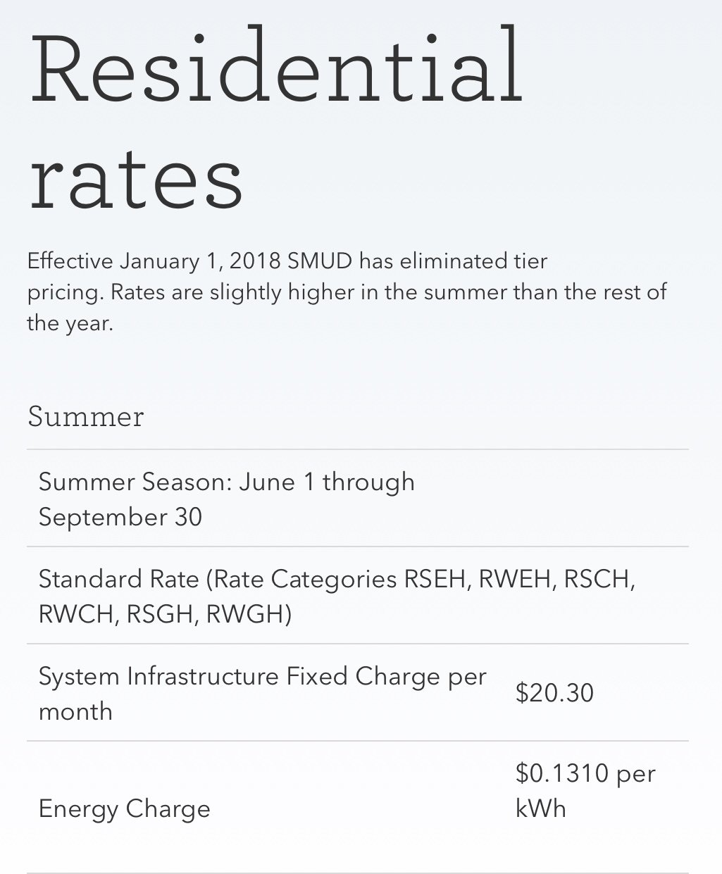722x874 pixels.
Task: Click the "Energy Charge" row label
Action: click(124, 809)
